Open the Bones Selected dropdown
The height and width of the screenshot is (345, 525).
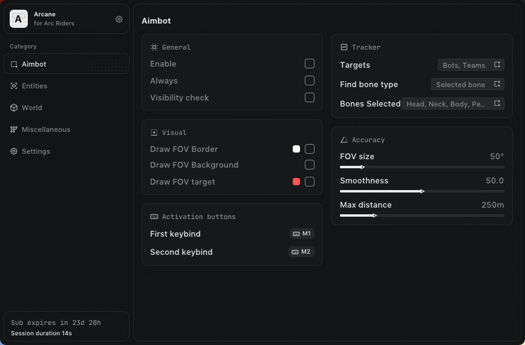(453, 103)
